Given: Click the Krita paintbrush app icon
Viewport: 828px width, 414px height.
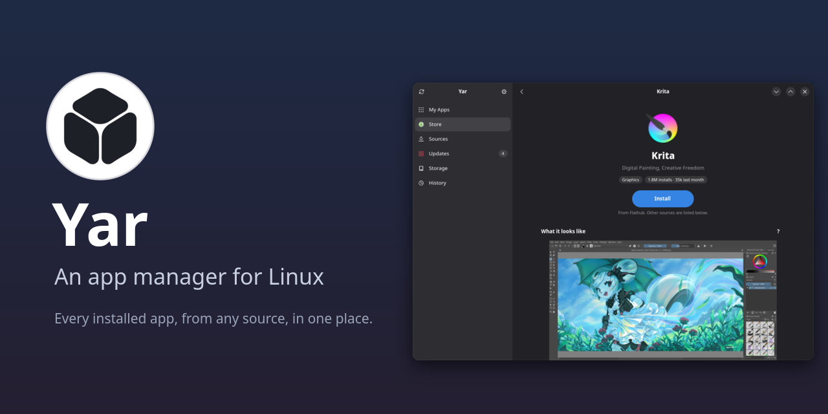Looking at the screenshot, I should pos(662,127).
